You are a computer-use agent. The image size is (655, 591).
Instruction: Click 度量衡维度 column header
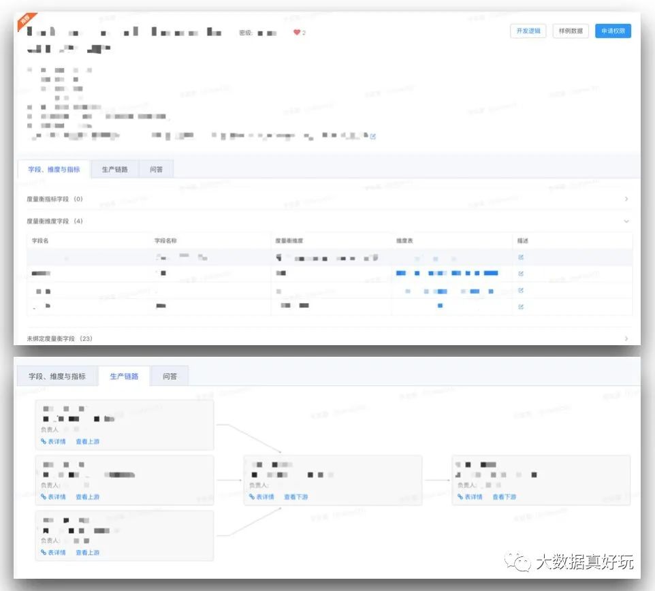[x=289, y=240]
